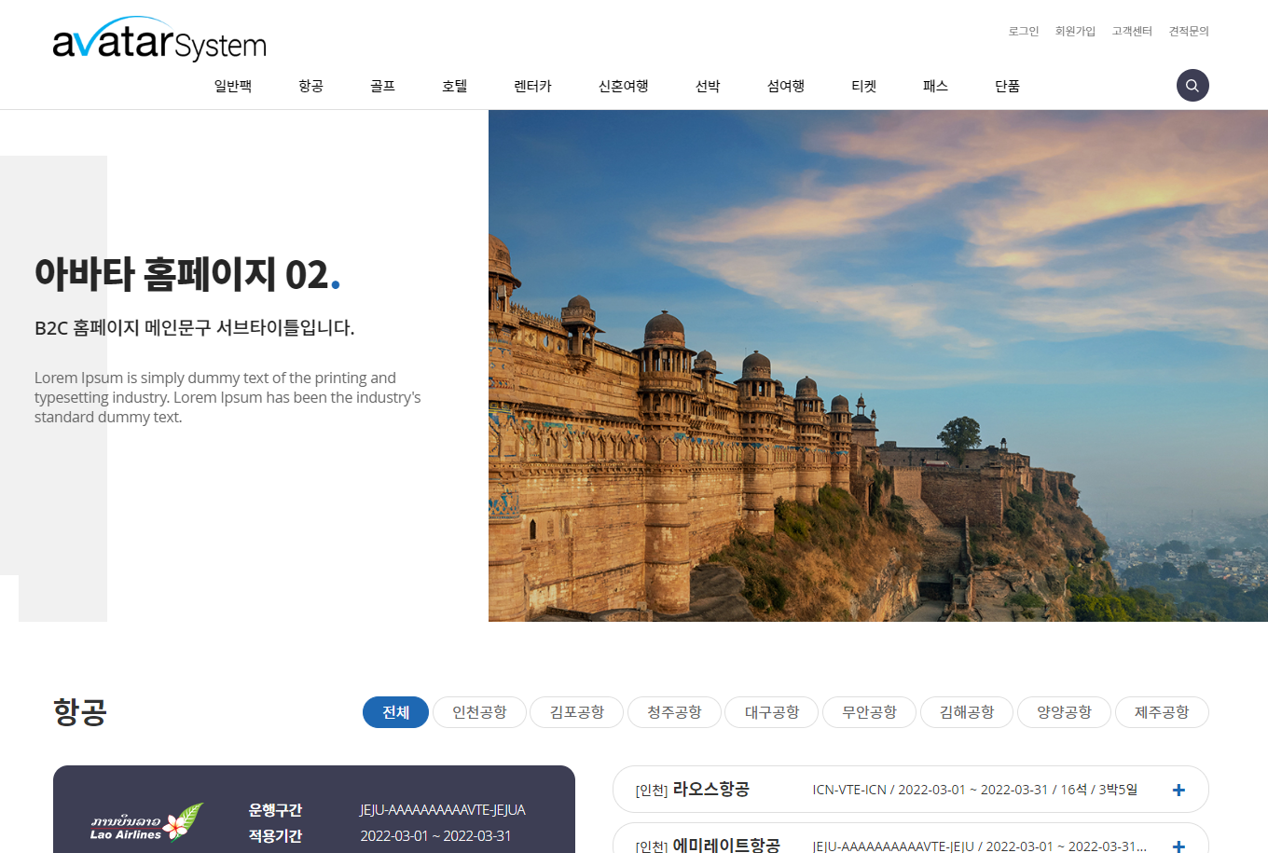Open the 렌터카 navigation item
The image size is (1268, 853).
[532, 86]
